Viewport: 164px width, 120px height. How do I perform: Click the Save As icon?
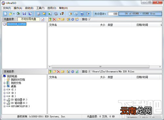(30, 14)
